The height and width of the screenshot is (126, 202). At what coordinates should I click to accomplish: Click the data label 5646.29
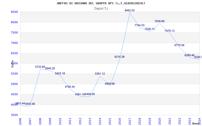tap(50, 68)
